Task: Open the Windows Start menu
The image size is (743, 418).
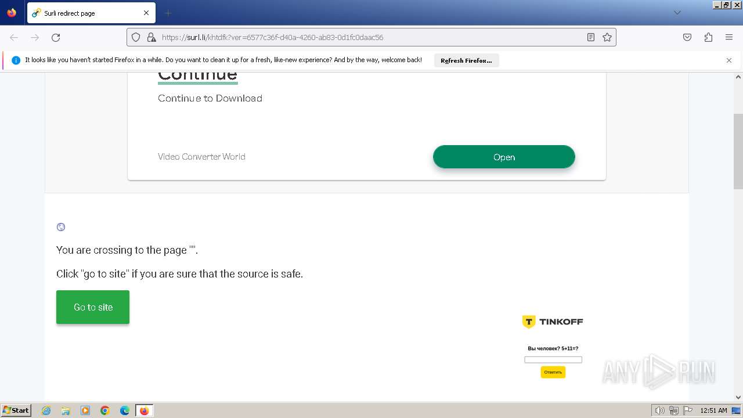Action: pos(16,410)
